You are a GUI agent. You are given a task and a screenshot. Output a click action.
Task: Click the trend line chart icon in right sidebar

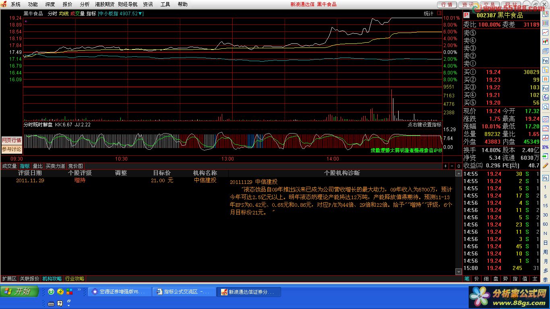[545, 32]
